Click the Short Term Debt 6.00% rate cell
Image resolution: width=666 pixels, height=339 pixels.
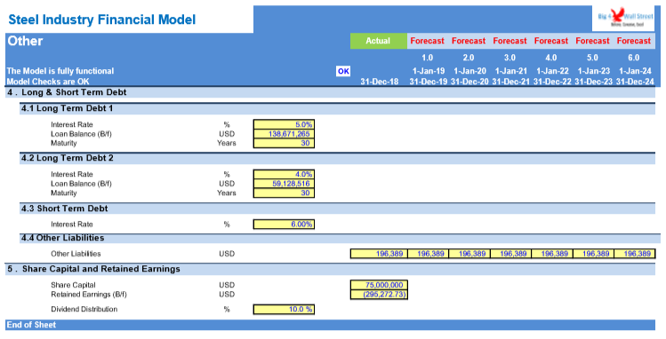pyautogui.click(x=284, y=225)
